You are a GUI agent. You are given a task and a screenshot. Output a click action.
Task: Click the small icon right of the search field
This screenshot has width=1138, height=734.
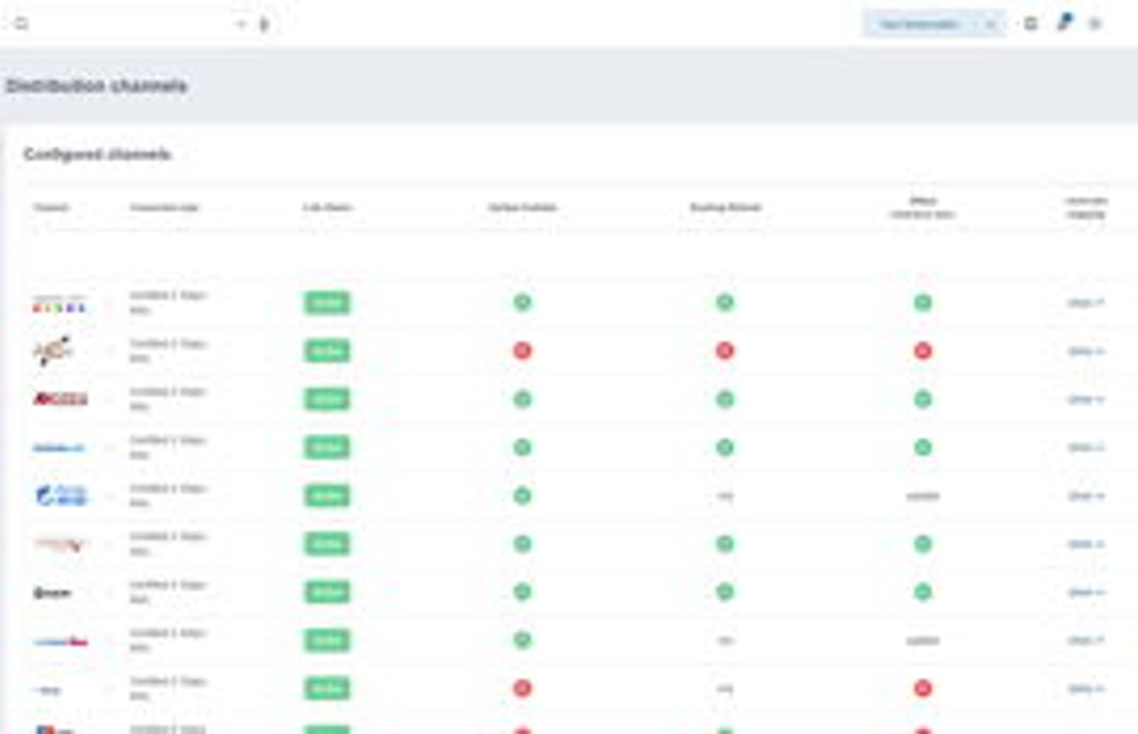point(264,24)
